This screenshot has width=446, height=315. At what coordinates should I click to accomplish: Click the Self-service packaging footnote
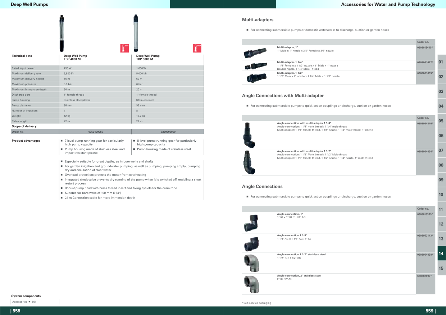tap(257, 303)
